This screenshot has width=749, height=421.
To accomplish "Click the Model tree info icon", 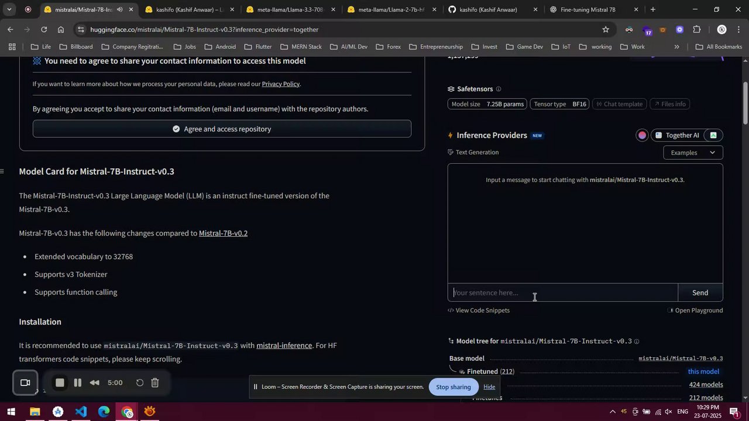I will click(637, 341).
